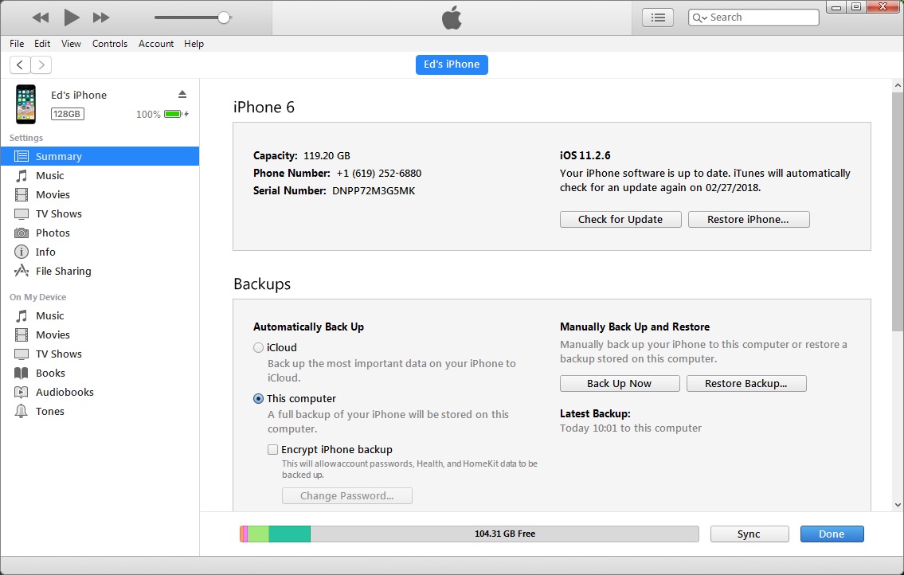Open the Photos section for Ed's iPhone
The width and height of the screenshot is (904, 575).
tap(54, 233)
